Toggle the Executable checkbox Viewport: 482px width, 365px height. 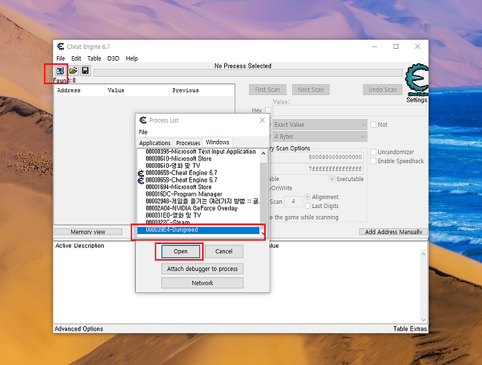332,179
